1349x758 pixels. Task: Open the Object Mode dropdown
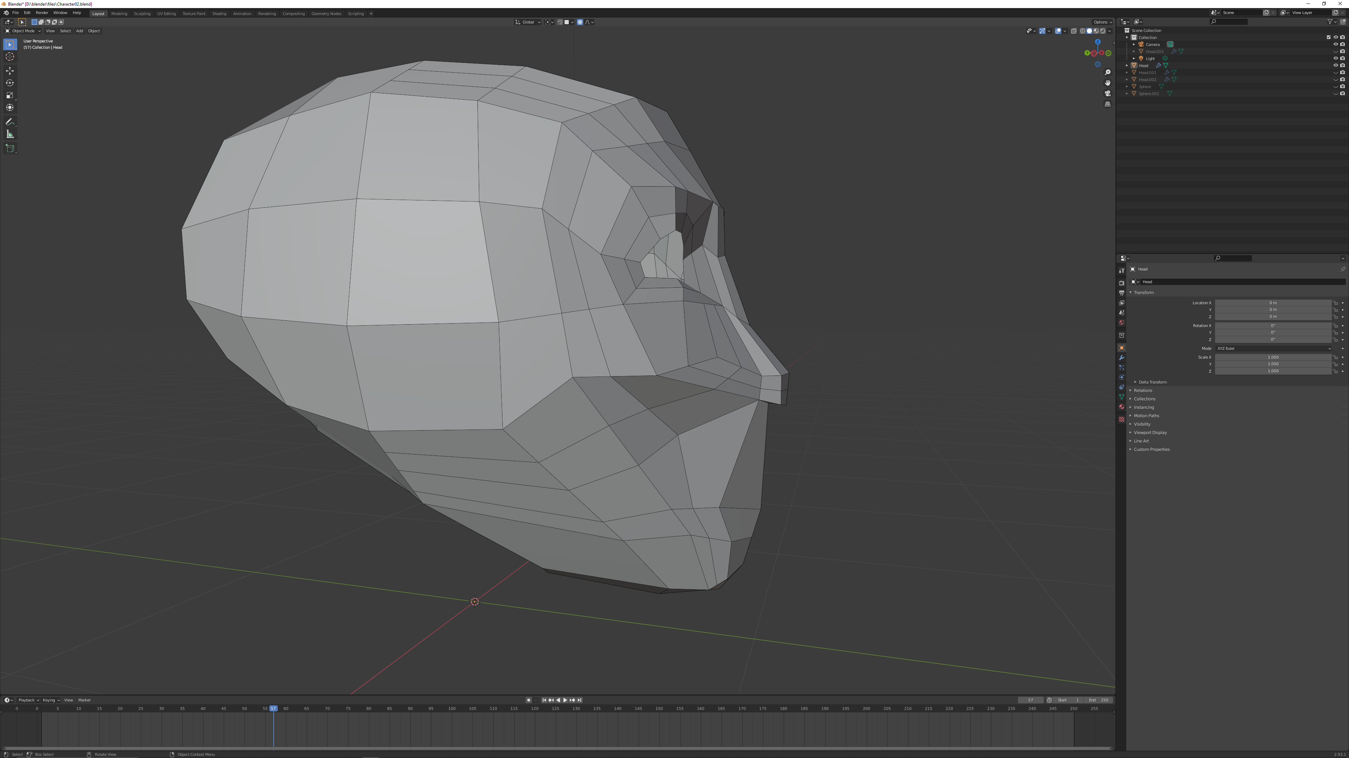tap(22, 31)
